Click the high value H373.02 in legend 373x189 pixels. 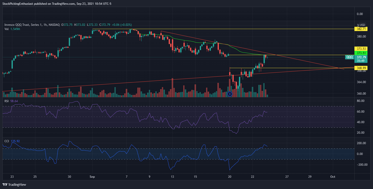point(80,25)
